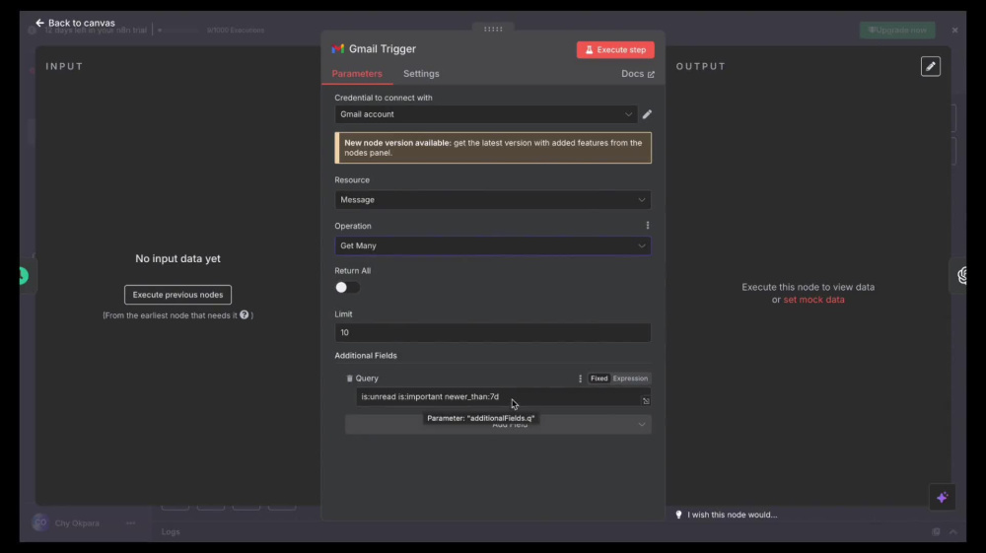Go back to canvas

[76, 23]
